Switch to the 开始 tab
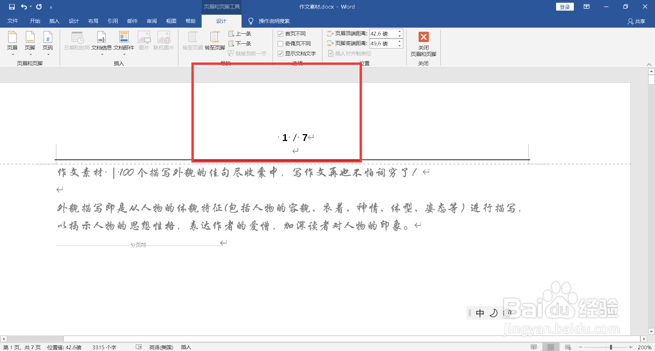The width and height of the screenshot is (655, 351). coord(35,21)
